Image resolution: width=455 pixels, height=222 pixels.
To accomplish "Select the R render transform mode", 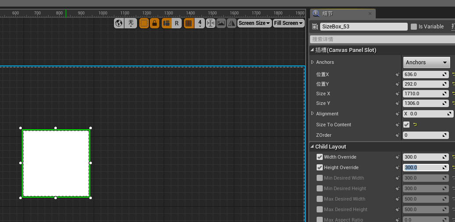I will click(176, 23).
